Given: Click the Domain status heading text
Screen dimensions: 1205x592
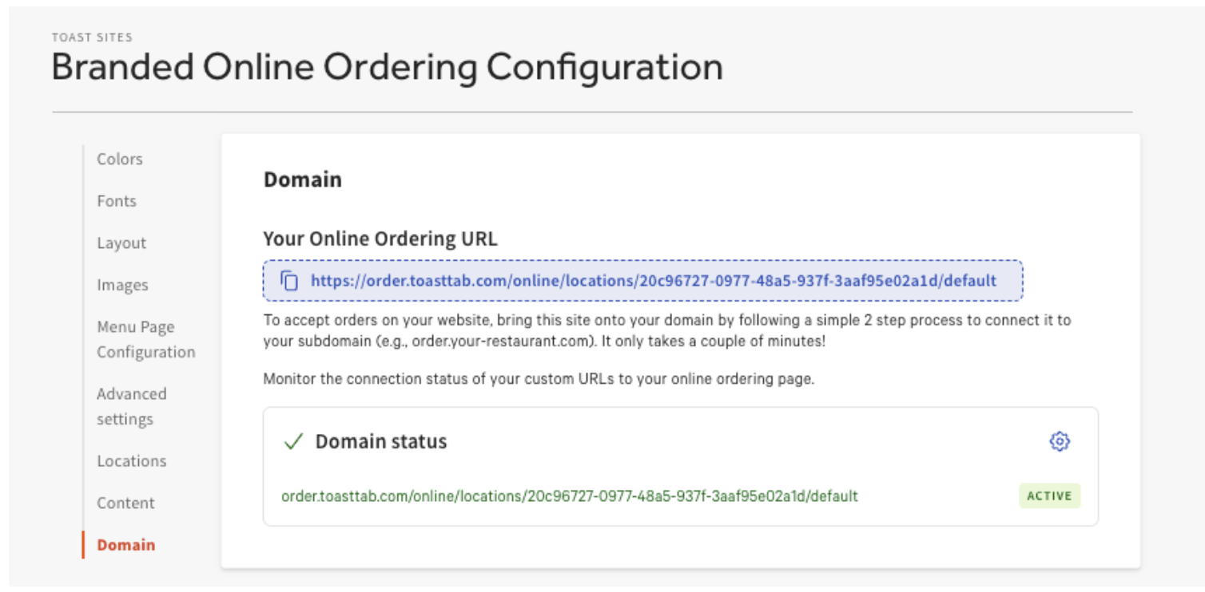Looking at the screenshot, I should tap(380, 442).
